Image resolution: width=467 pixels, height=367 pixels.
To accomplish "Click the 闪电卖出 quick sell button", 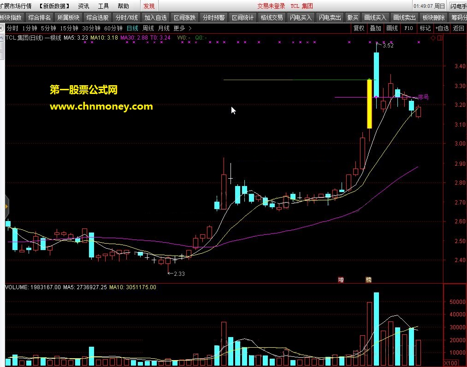I will pos(330,17).
